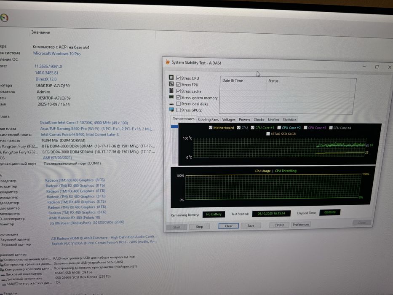Open CPUID panel button
The height and width of the screenshot is (295, 393).
coord(279,225)
